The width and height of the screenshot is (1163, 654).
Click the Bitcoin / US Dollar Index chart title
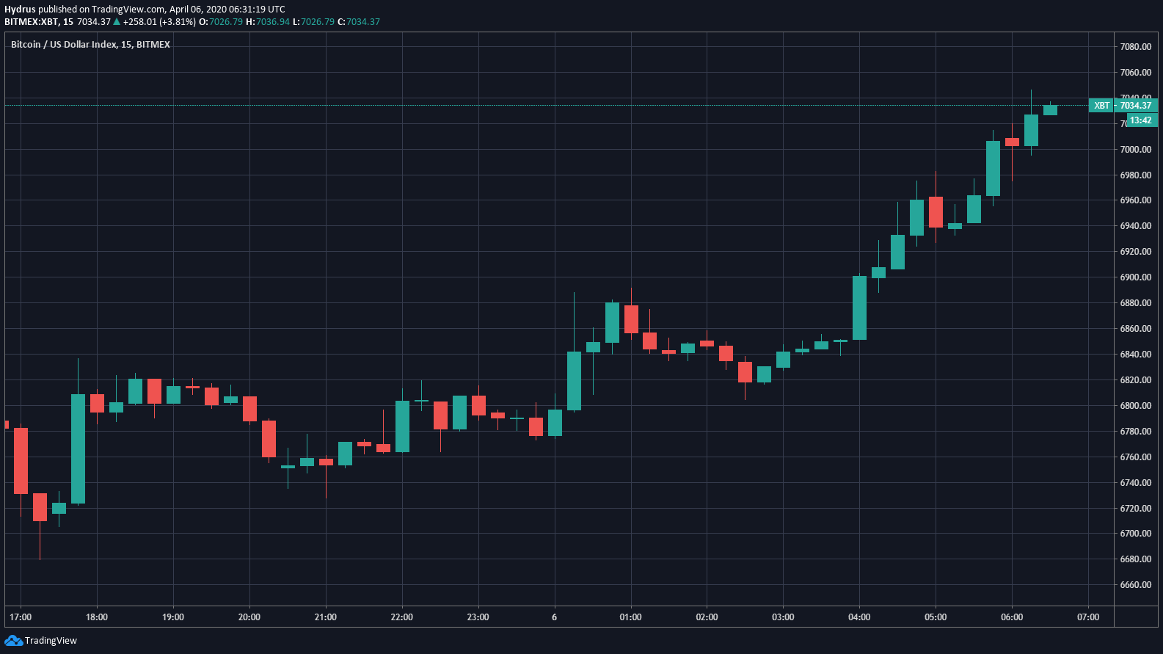(x=90, y=45)
